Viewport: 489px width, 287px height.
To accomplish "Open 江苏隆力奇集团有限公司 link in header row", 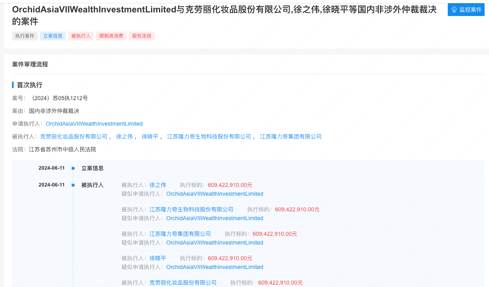I will [291, 136].
